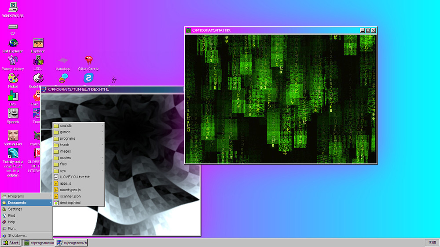
Task: Open Settings from the Start menu
Action: (x=27, y=209)
